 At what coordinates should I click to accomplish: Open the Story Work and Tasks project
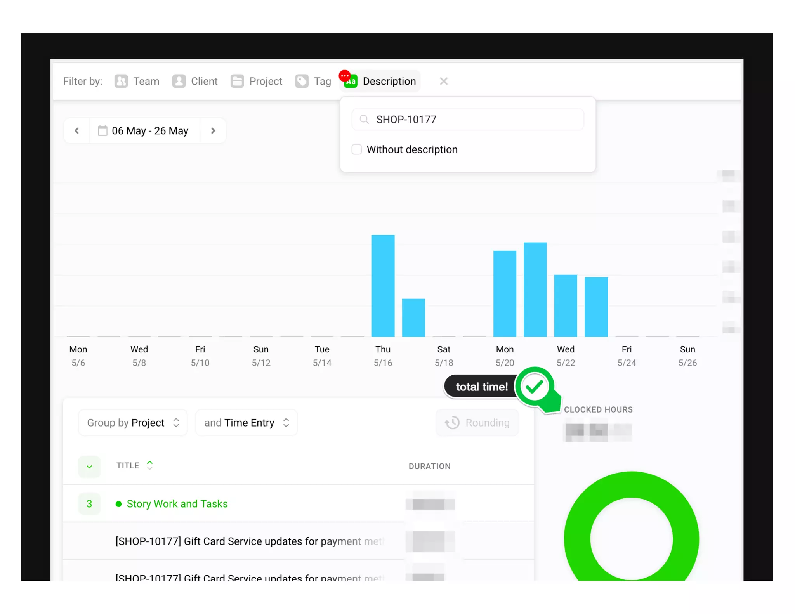[177, 504]
